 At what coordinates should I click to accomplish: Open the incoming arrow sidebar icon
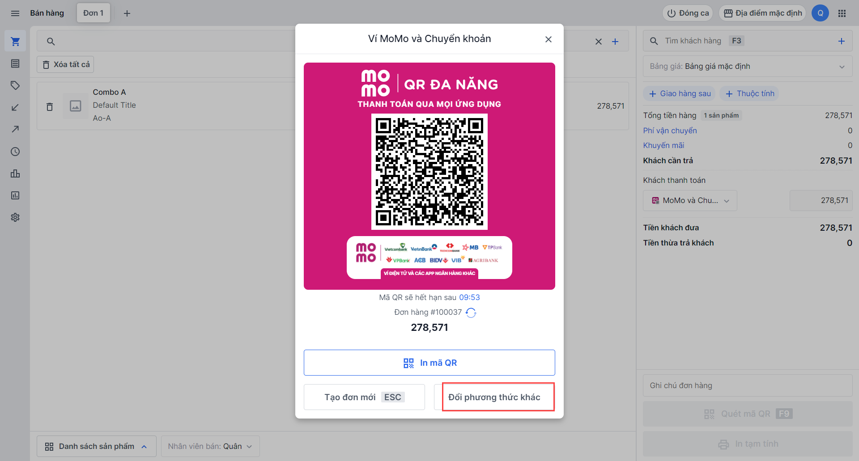[15, 107]
